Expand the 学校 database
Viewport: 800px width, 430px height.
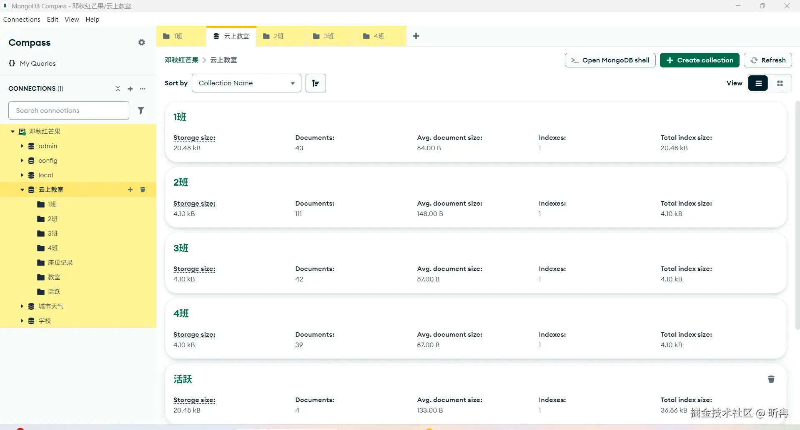pyautogui.click(x=22, y=321)
